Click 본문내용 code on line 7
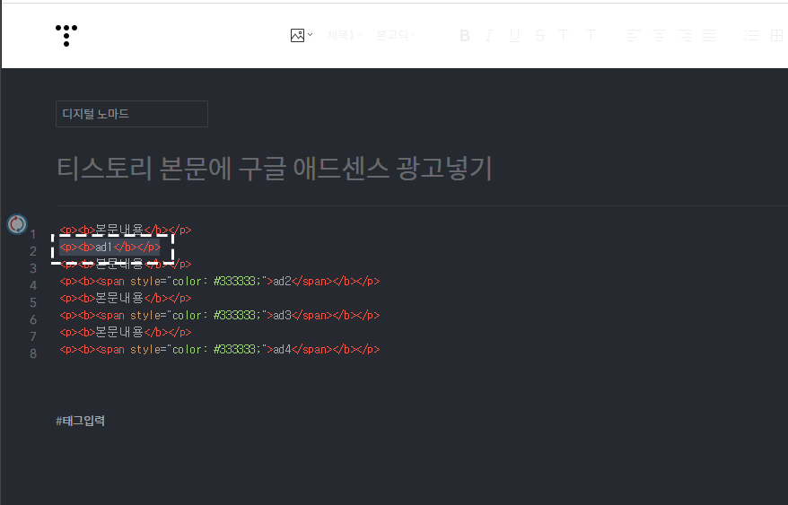The image size is (788, 505). click(126, 333)
